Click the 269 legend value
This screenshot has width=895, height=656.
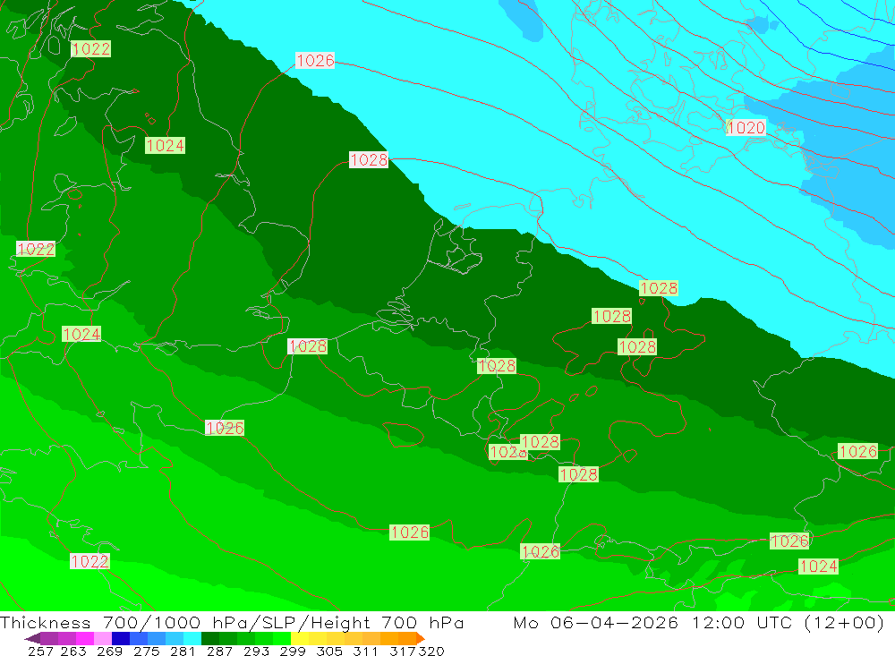[109, 651]
